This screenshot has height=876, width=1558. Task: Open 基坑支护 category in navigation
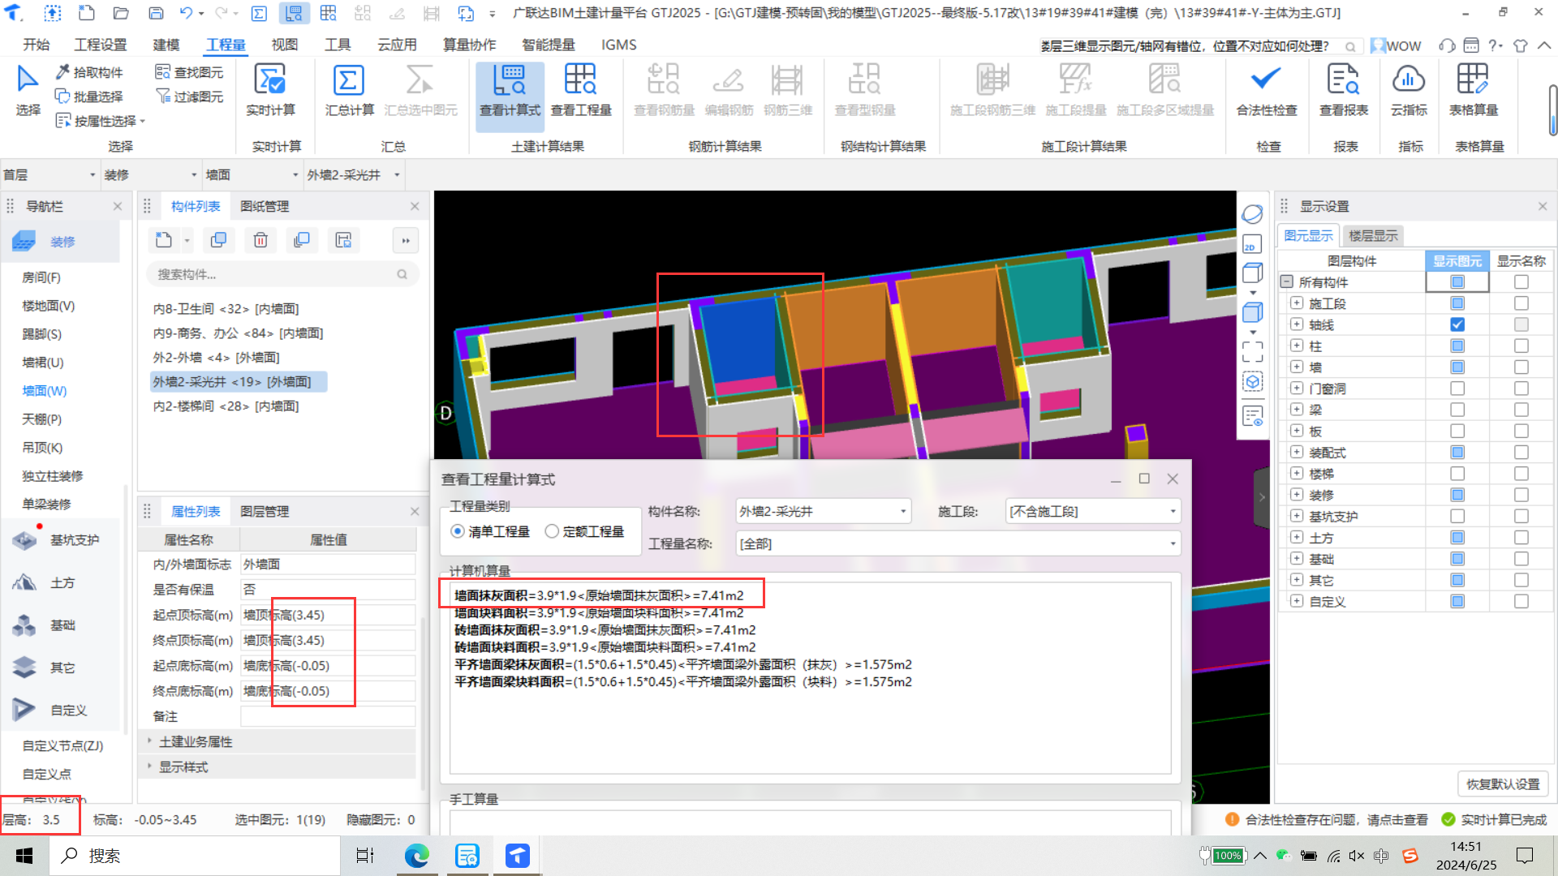coord(61,540)
